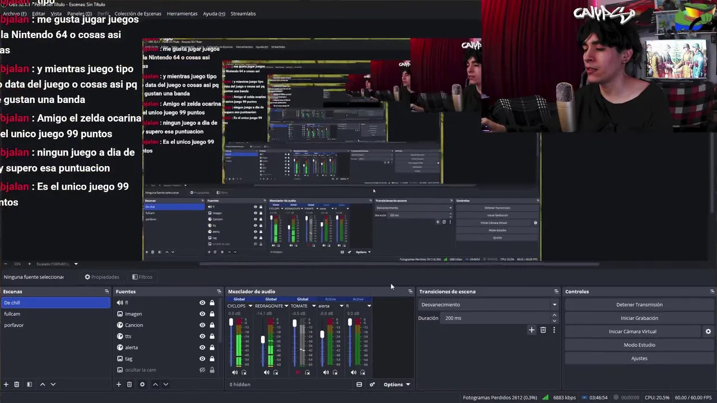This screenshot has width=717, height=403.
Task: Move scene up with arrow icon
Action: pyautogui.click(x=42, y=385)
